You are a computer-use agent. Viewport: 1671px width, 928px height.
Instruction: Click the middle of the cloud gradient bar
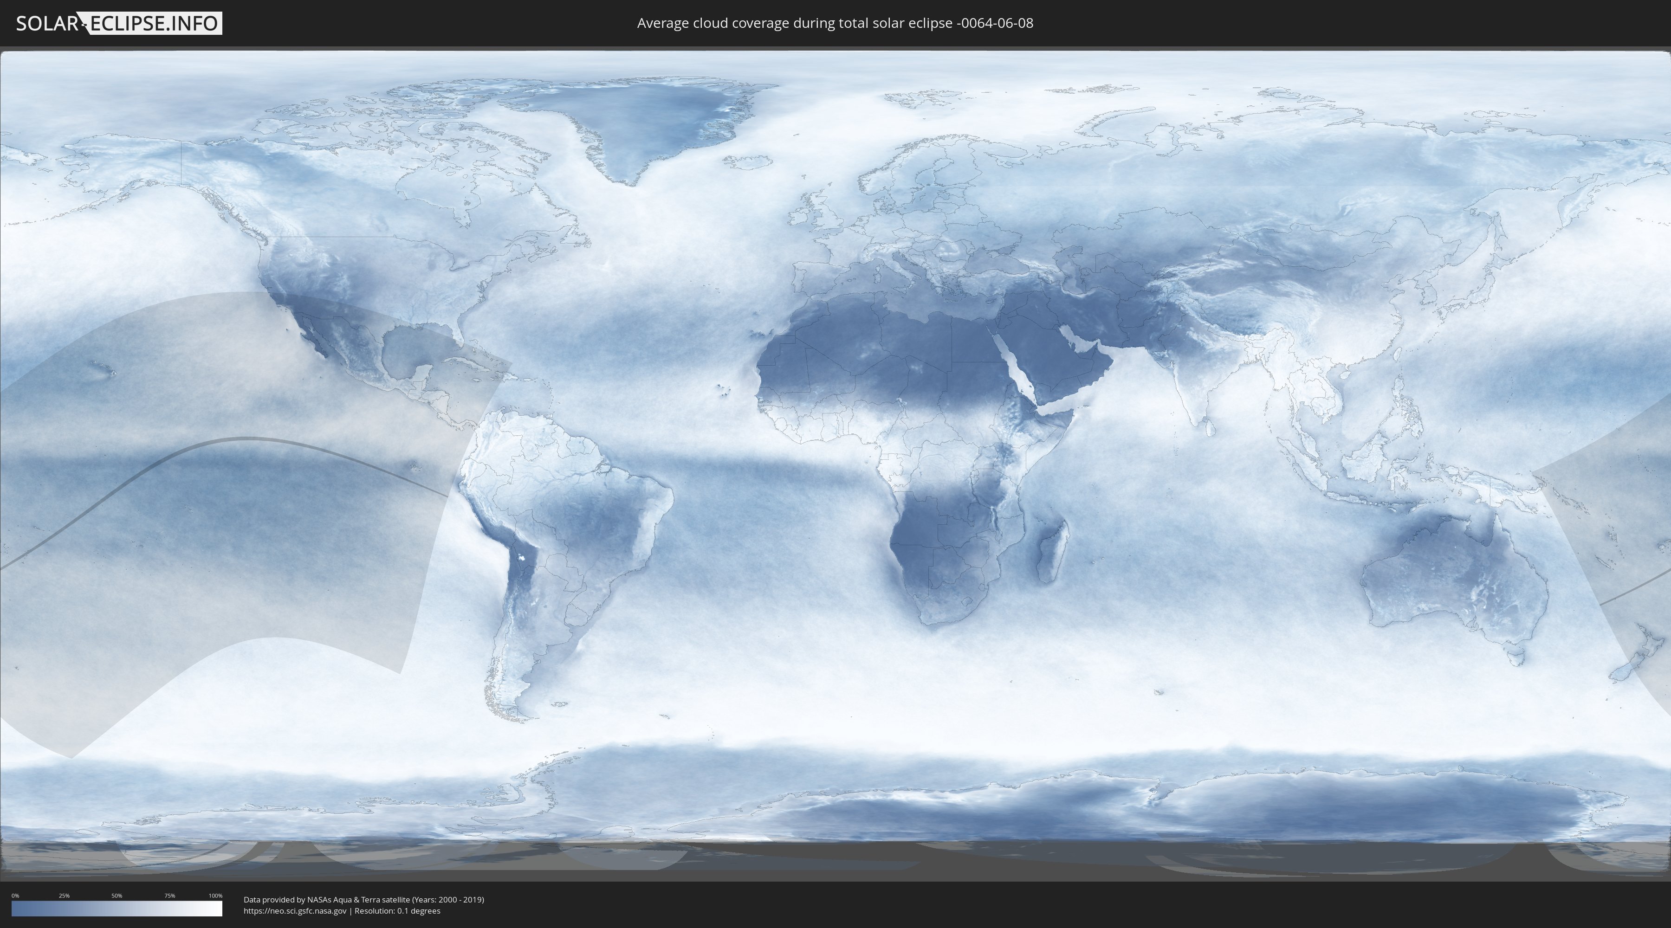(117, 909)
